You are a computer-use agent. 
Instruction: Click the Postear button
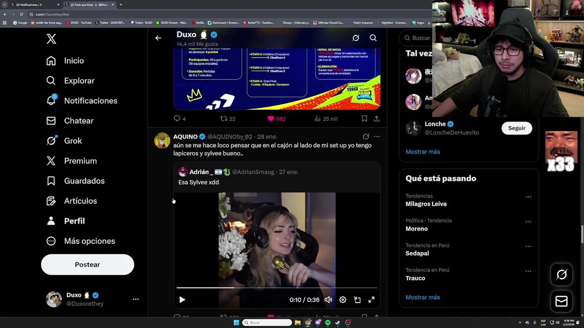pyautogui.click(x=88, y=265)
